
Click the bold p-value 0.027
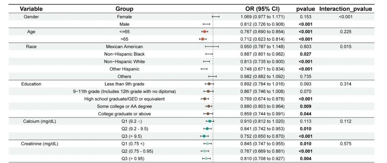click(x=306, y=54)
